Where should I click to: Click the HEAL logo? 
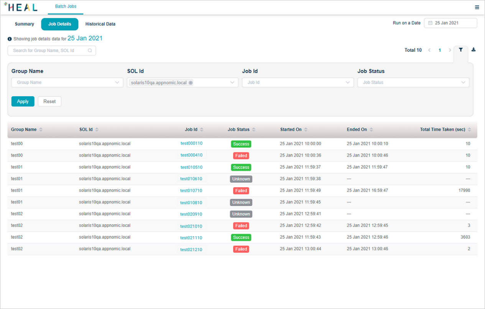21,7
